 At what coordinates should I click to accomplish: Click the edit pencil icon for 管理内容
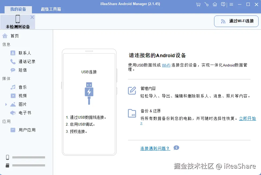132,91
